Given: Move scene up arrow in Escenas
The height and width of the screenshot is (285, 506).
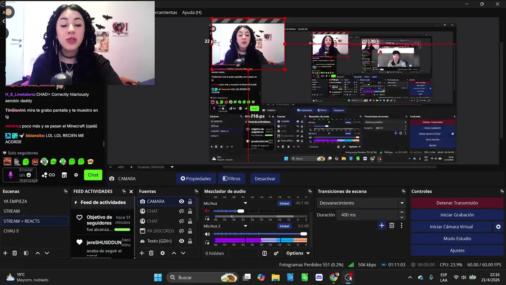Looking at the screenshot, I should point(38,253).
